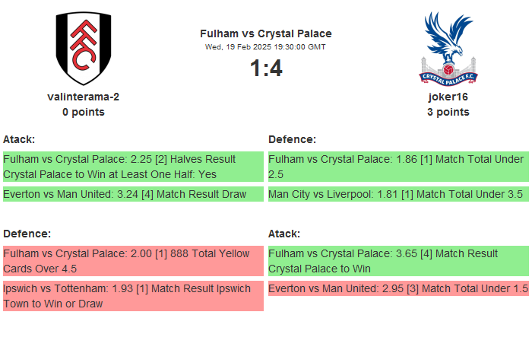Image resolution: width=532 pixels, height=350 pixels.
Task: Open the valinterama-2 player profile
Action: click(84, 97)
